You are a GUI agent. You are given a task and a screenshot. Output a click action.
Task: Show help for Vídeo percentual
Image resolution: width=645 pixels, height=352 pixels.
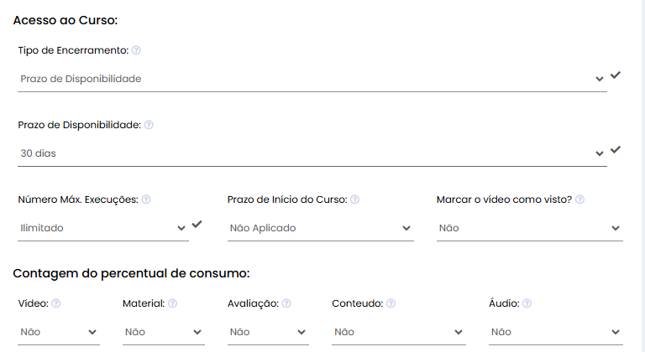tap(56, 303)
